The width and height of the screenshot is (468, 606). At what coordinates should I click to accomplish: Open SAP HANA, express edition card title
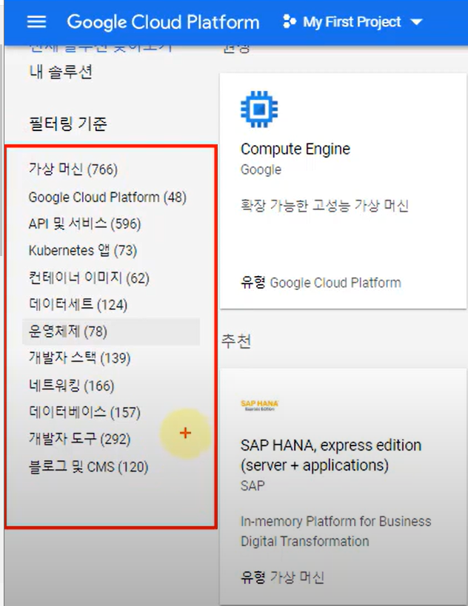pyautogui.click(x=331, y=455)
